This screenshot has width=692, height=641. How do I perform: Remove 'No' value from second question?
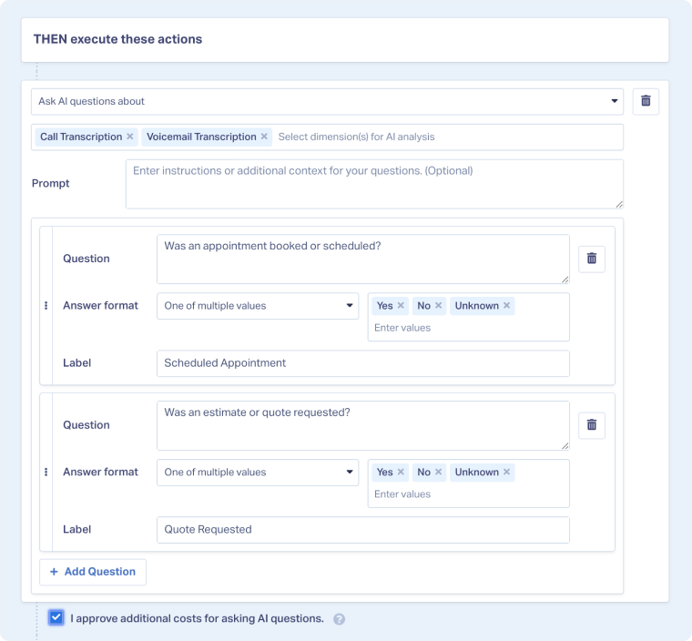(438, 473)
